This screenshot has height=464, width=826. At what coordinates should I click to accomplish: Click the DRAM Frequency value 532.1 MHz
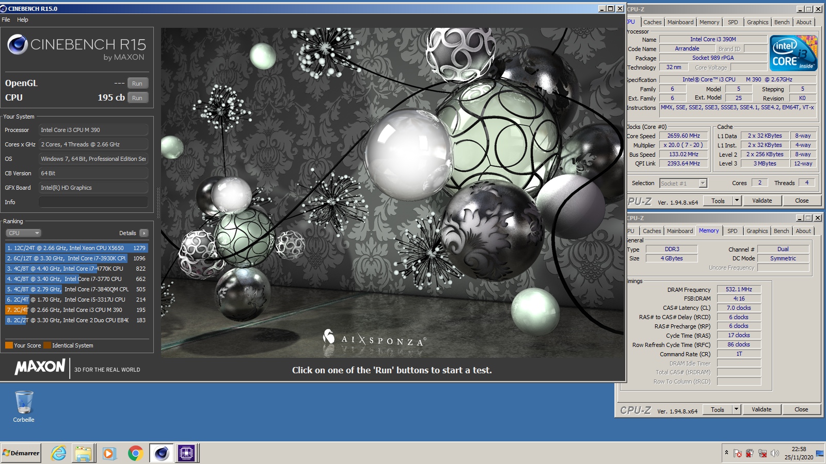tap(739, 290)
